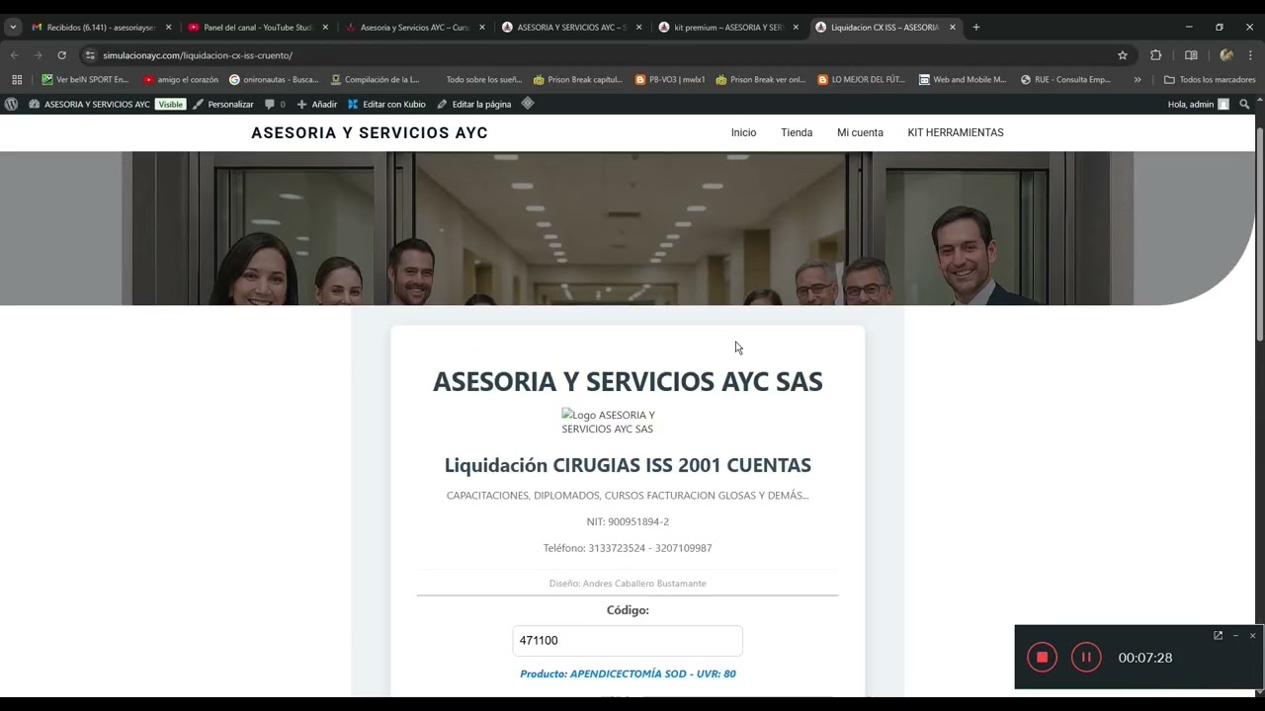
Task: Reload the current page
Action: (61, 55)
